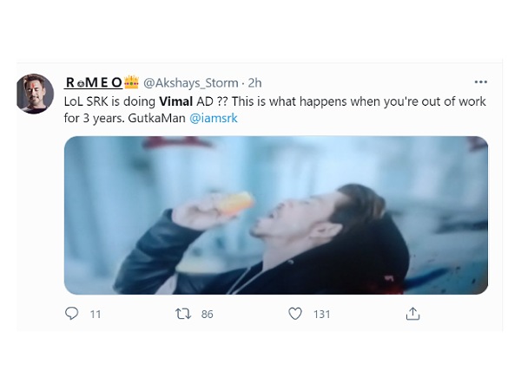This screenshot has height=390, width=521.
Task: Open the tweet via the 2h timestamp
Action: pos(254,83)
